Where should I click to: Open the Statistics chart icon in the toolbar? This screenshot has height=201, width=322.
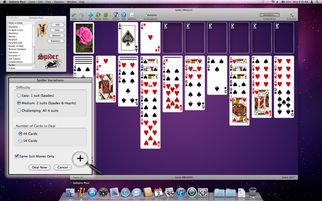(x=132, y=15)
